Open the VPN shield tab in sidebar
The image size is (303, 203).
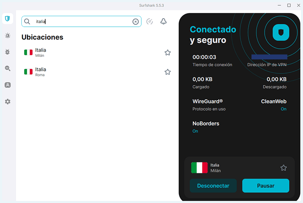click(7, 19)
